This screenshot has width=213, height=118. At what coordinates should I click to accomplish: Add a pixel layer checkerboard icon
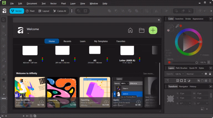(x=206, y=81)
